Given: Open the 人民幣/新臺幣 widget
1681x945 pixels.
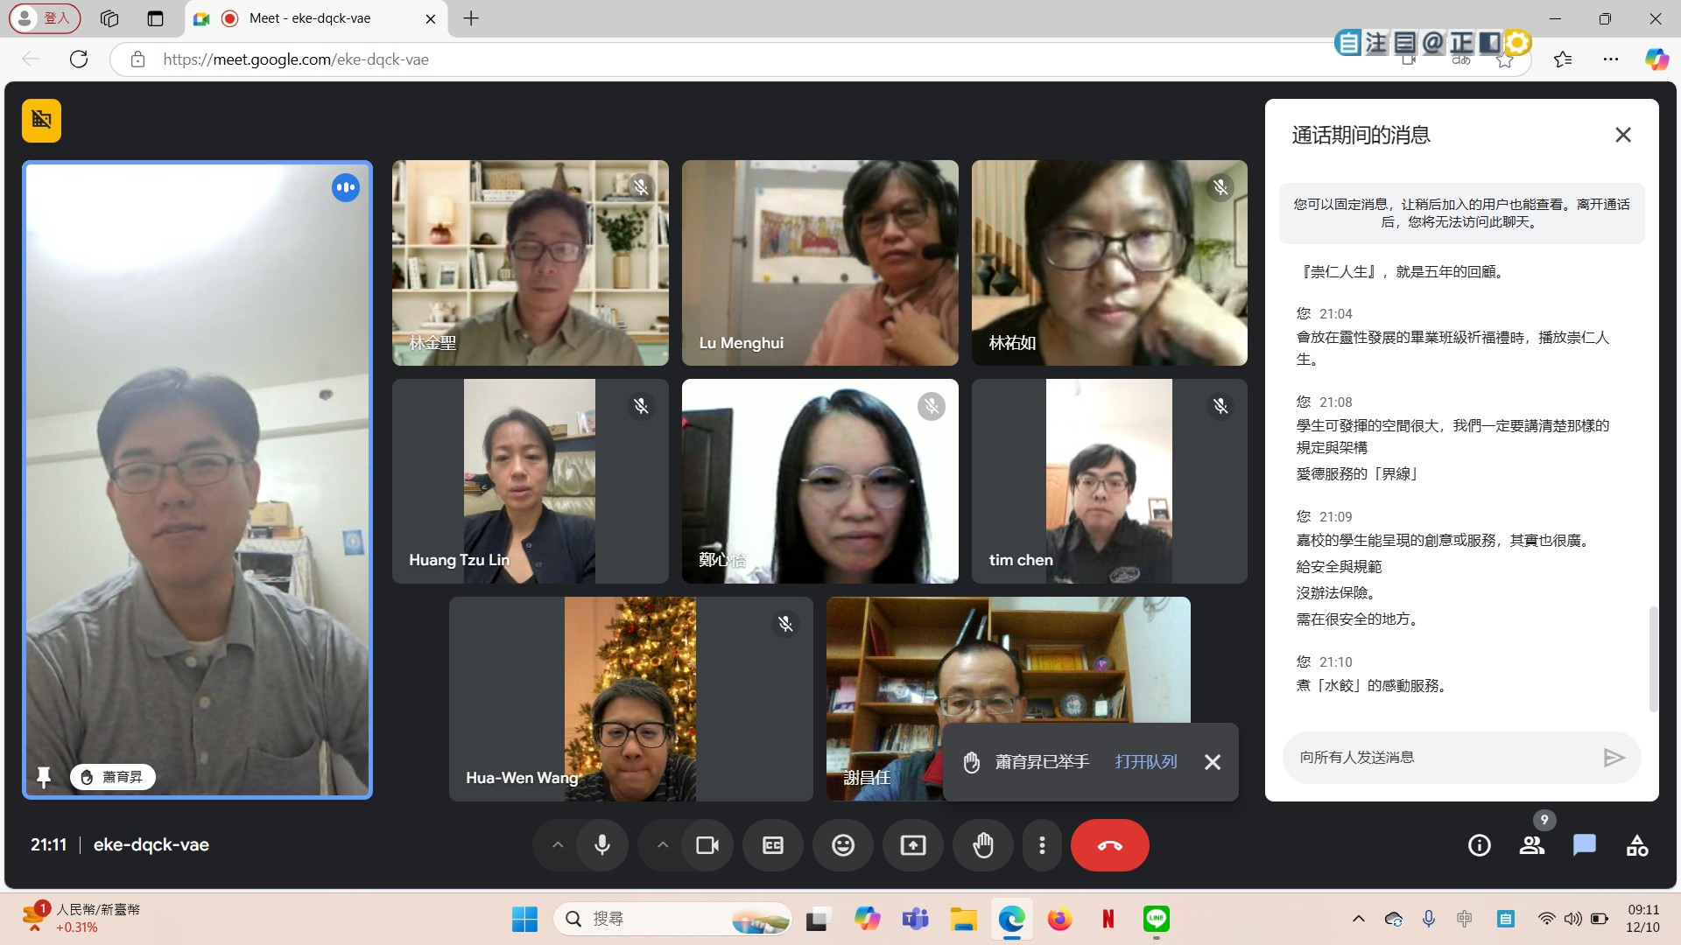Looking at the screenshot, I should coord(81,918).
